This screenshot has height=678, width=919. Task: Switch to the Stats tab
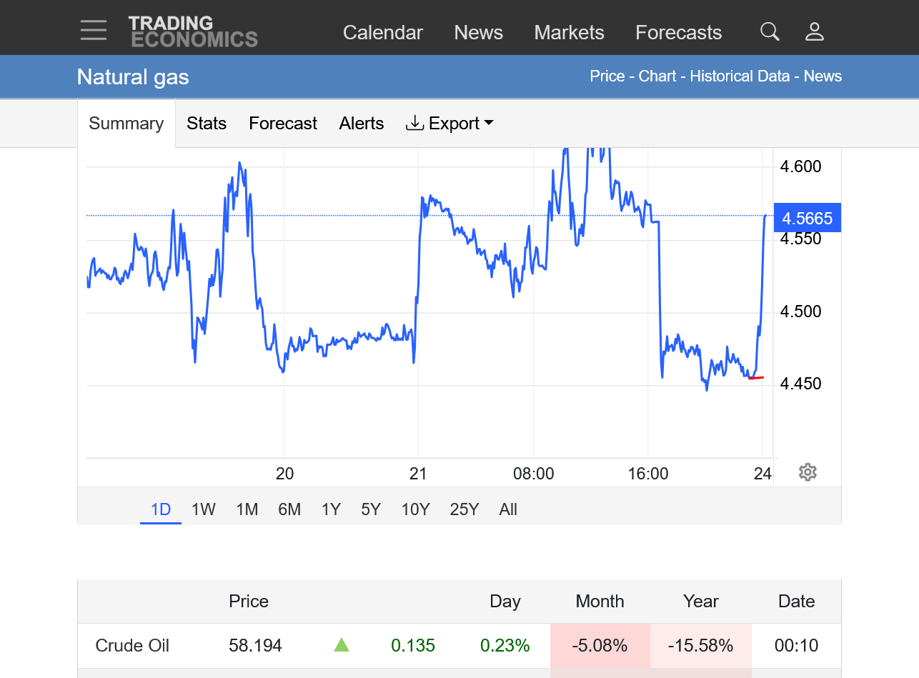click(207, 124)
